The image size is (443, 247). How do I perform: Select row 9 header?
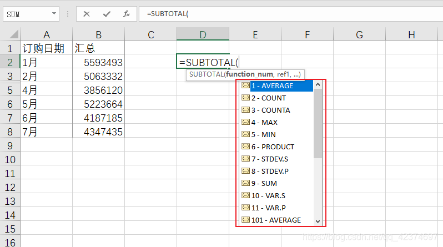pos(10,145)
